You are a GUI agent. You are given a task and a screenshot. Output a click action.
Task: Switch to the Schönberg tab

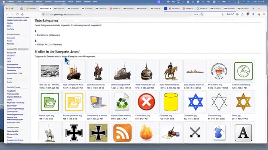tap(88, 8)
